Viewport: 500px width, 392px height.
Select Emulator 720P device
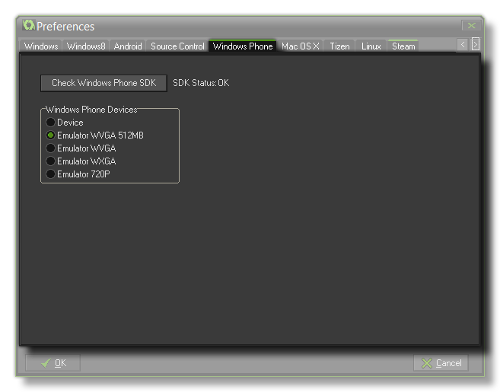pos(51,174)
